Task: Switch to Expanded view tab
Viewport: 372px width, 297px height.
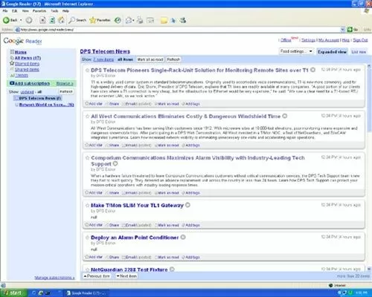Action: (x=332, y=52)
